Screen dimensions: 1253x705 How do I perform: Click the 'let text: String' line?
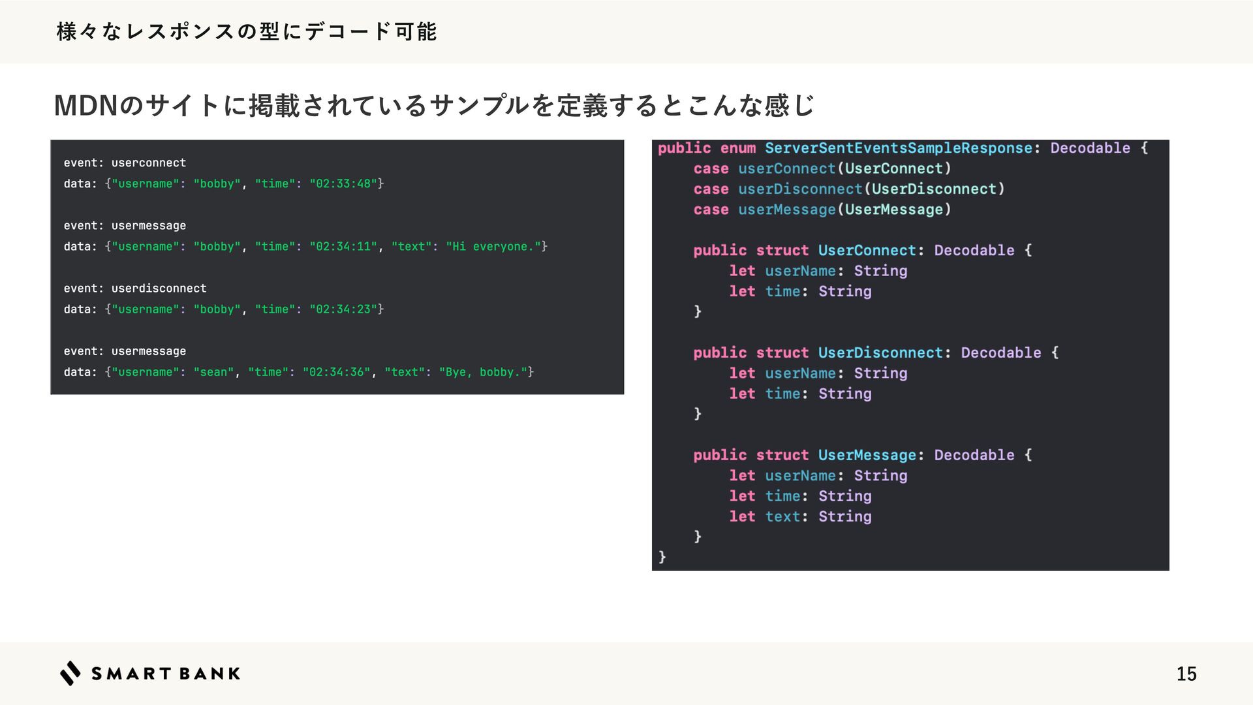tap(800, 516)
